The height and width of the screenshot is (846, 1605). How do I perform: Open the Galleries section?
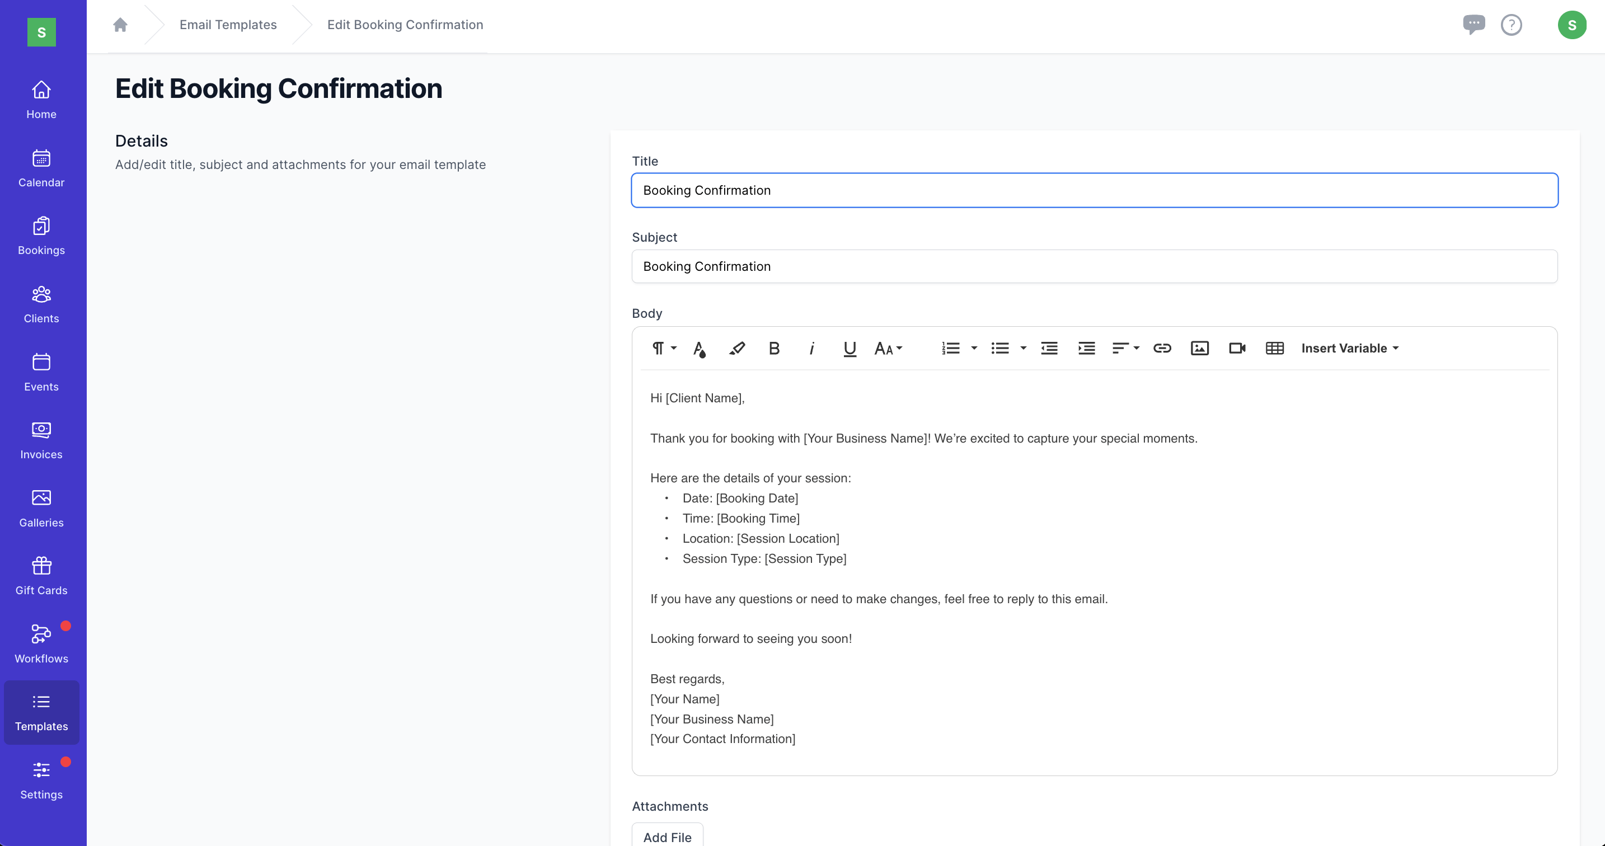point(41,509)
